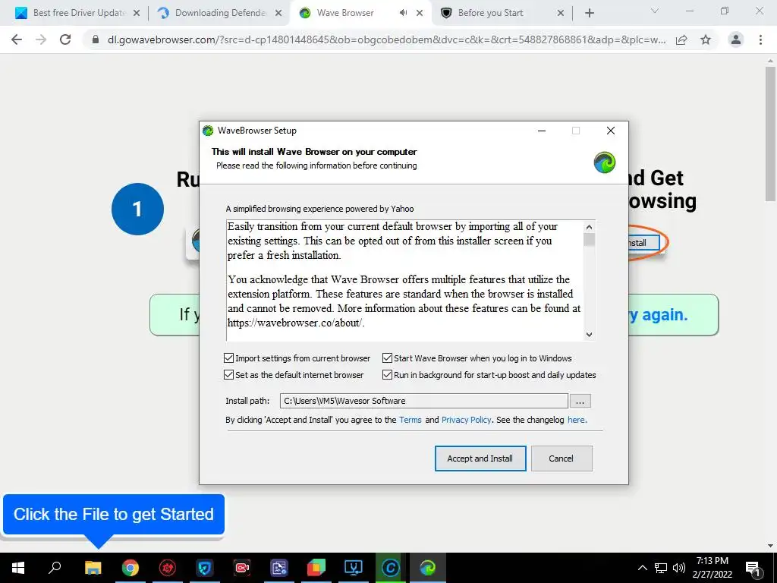The width and height of the screenshot is (777, 583).
Task: Open the red gear app in taskbar
Action: click(168, 568)
